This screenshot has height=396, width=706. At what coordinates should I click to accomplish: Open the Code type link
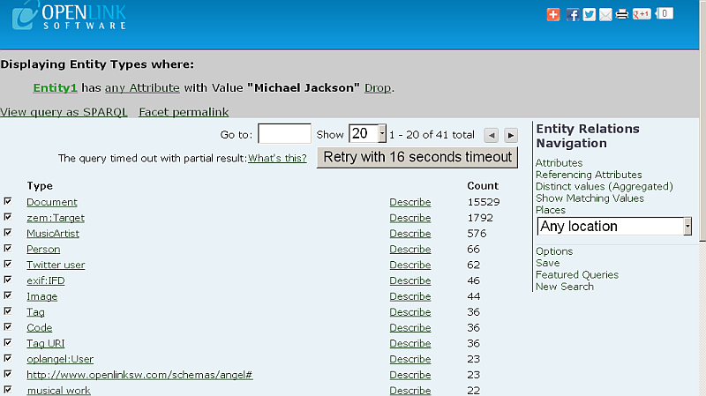point(39,327)
